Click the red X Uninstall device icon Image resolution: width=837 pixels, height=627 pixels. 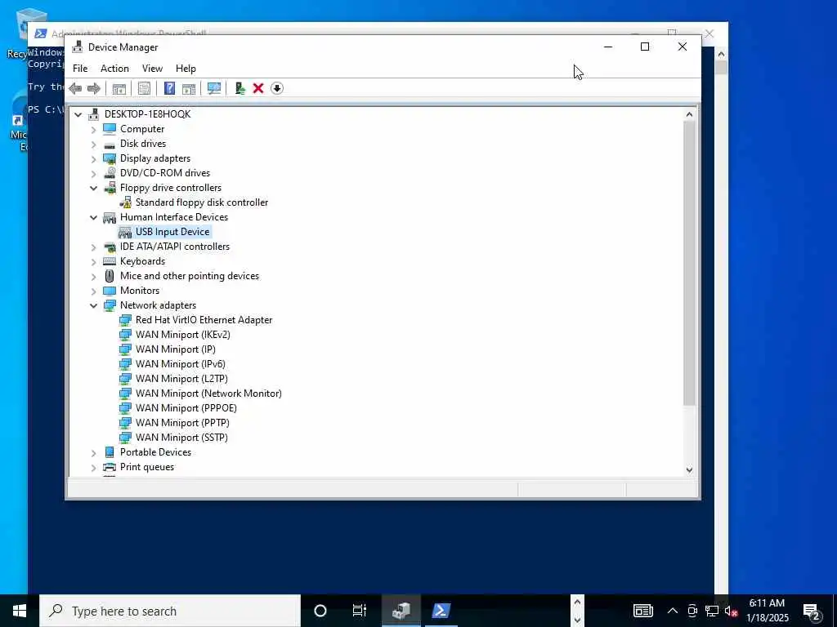(258, 88)
